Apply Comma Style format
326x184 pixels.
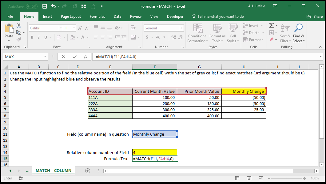click(x=164, y=37)
